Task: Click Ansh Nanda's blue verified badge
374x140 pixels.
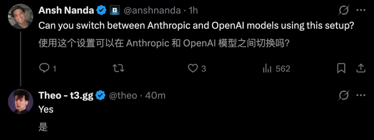Action: [x=101, y=10]
